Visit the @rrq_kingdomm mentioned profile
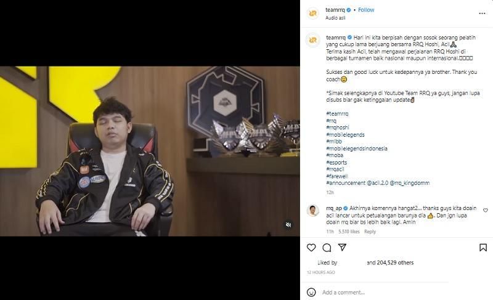Viewport: 493px width, 300px height. pyautogui.click(x=409, y=183)
